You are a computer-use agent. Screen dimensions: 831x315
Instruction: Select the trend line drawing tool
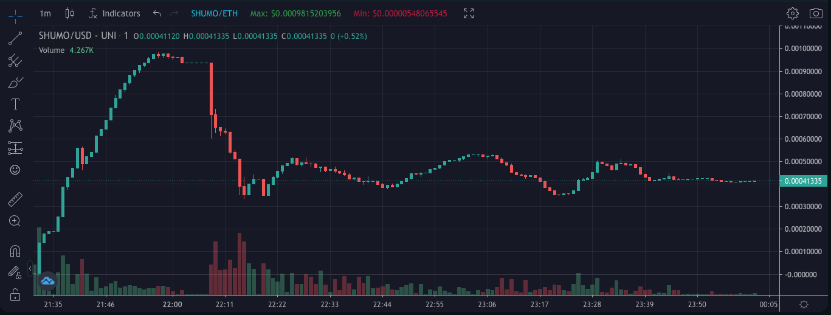(16, 38)
